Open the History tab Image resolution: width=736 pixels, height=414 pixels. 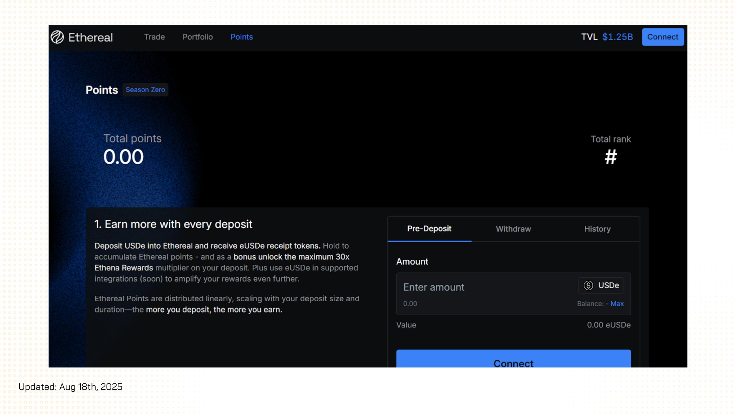(x=597, y=229)
